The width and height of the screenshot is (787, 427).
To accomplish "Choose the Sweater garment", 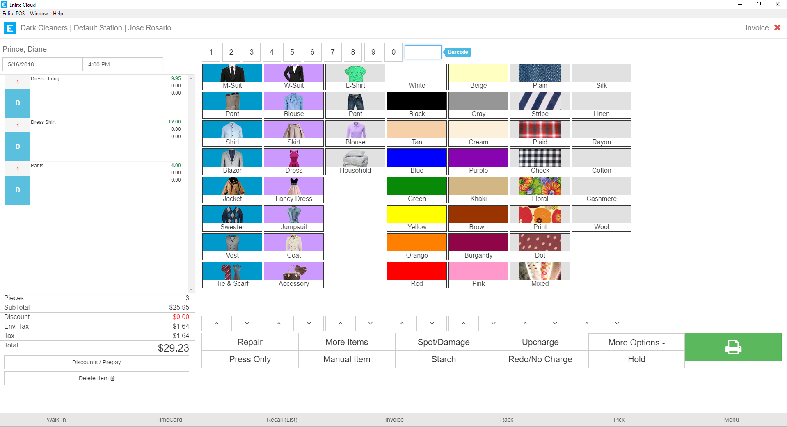I will [232, 218].
